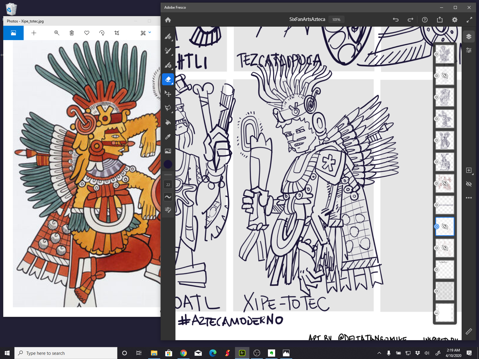Click the Type here to search box
This screenshot has height=359, width=479.
(66, 353)
